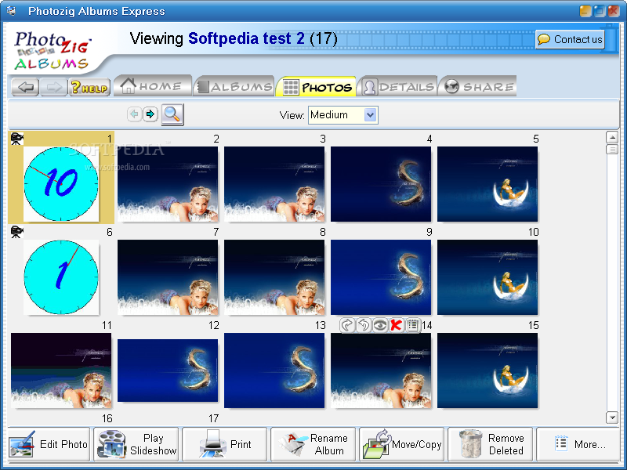Open the Help button

(89, 87)
